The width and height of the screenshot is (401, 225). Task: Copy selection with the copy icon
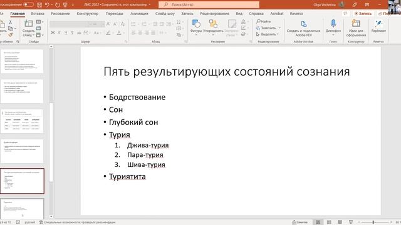point(11,28)
